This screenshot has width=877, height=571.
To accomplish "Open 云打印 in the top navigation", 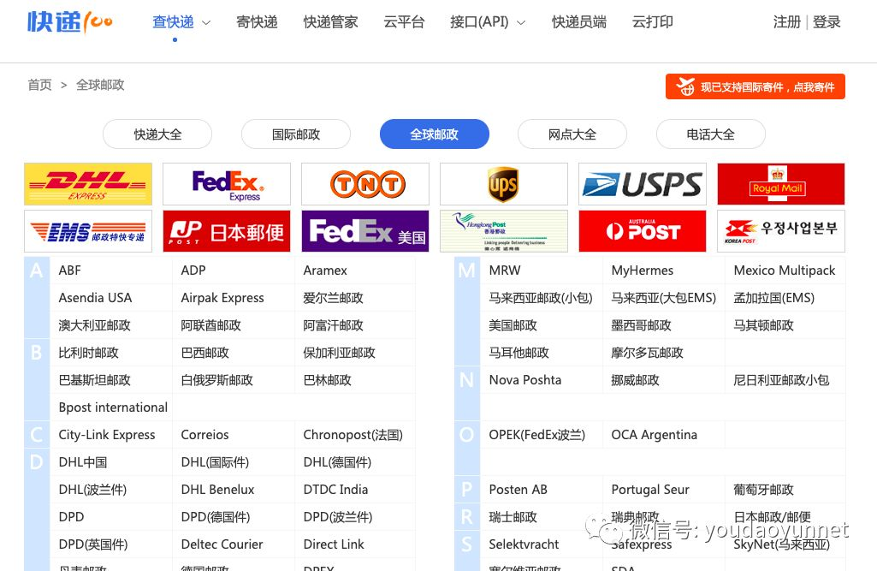I will coord(652,22).
